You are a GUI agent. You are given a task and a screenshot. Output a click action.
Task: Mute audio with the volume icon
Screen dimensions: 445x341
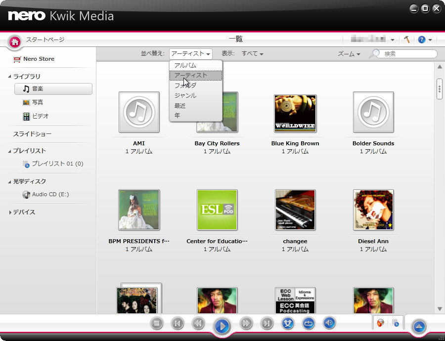(x=329, y=323)
